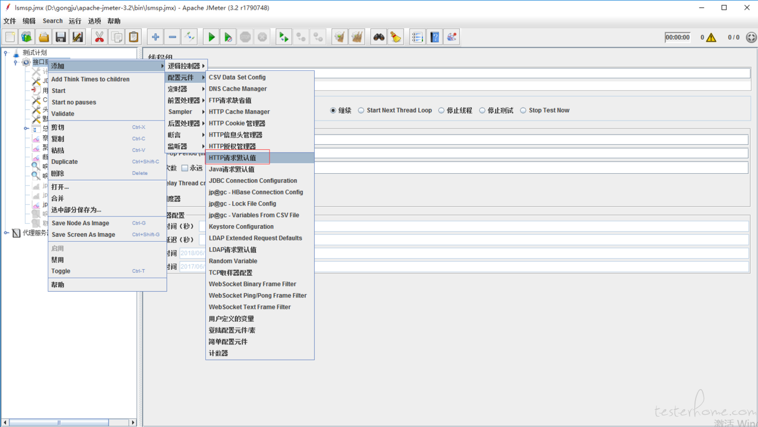
Task: Click Save Node As Image entry
Action: (x=107, y=223)
